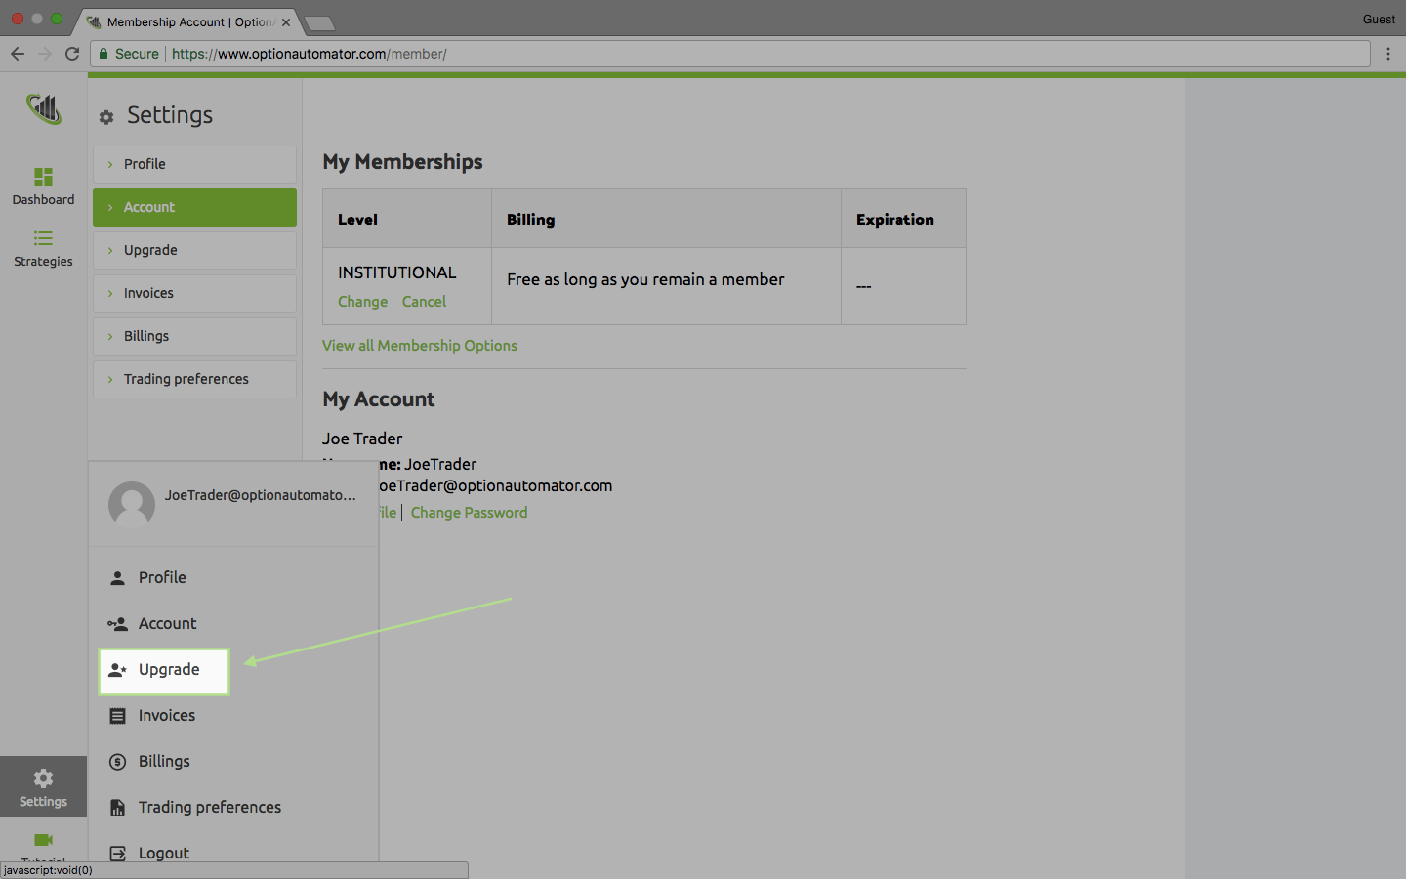Switch to the Membership Account browser tab
The image size is (1406, 879).
(x=181, y=21)
